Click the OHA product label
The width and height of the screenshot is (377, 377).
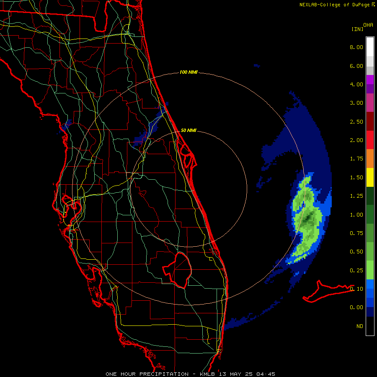click(368, 25)
